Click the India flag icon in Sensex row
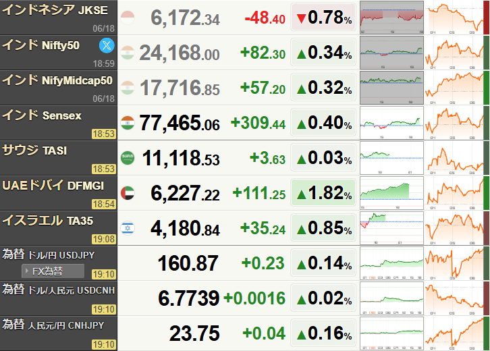This screenshot has height=351, width=490. [128, 123]
